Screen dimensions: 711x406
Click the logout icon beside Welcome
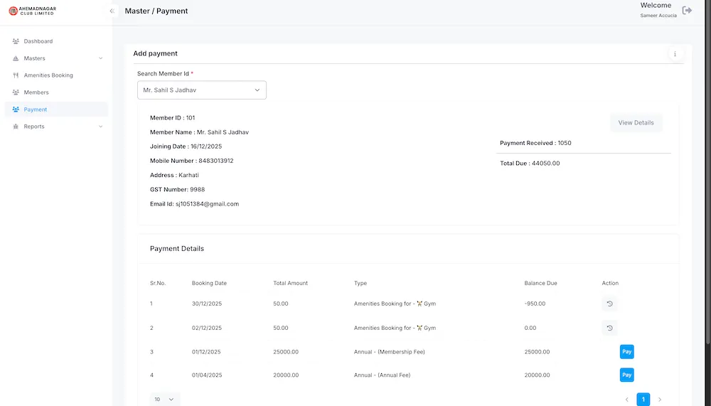point(687,10)
